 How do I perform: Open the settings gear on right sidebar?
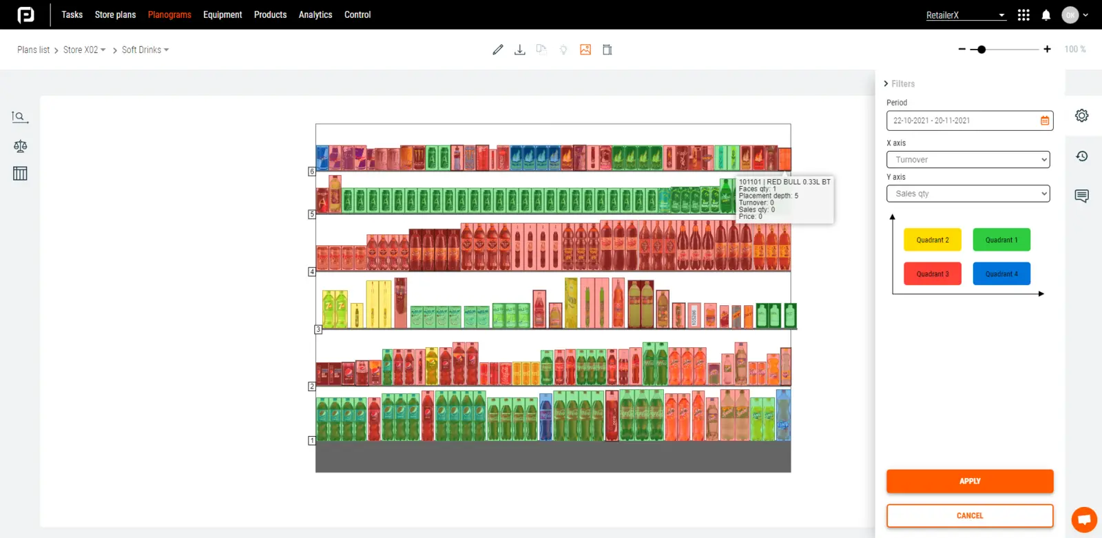tap(1082, 116)
